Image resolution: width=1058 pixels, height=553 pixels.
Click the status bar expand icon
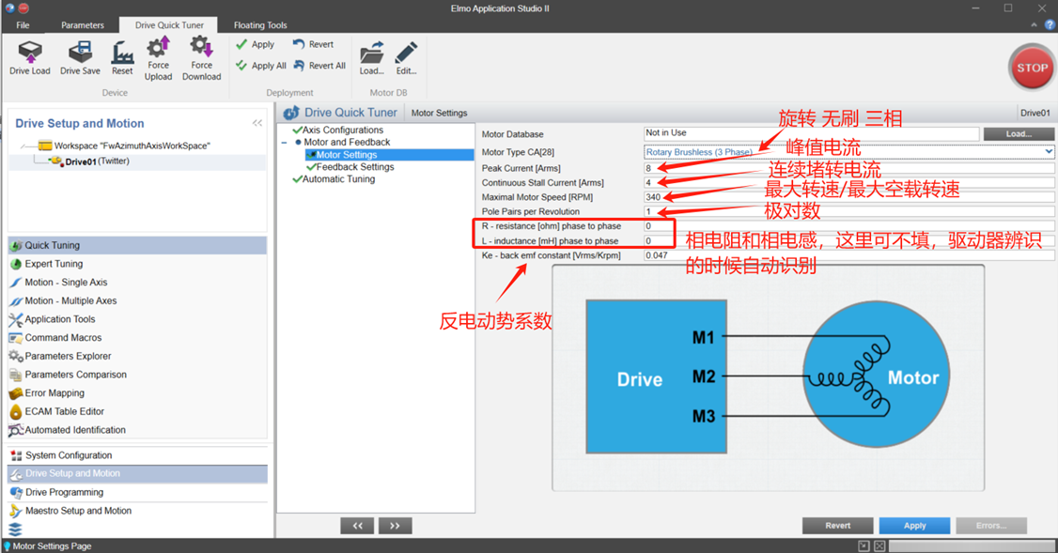[864, 545]
